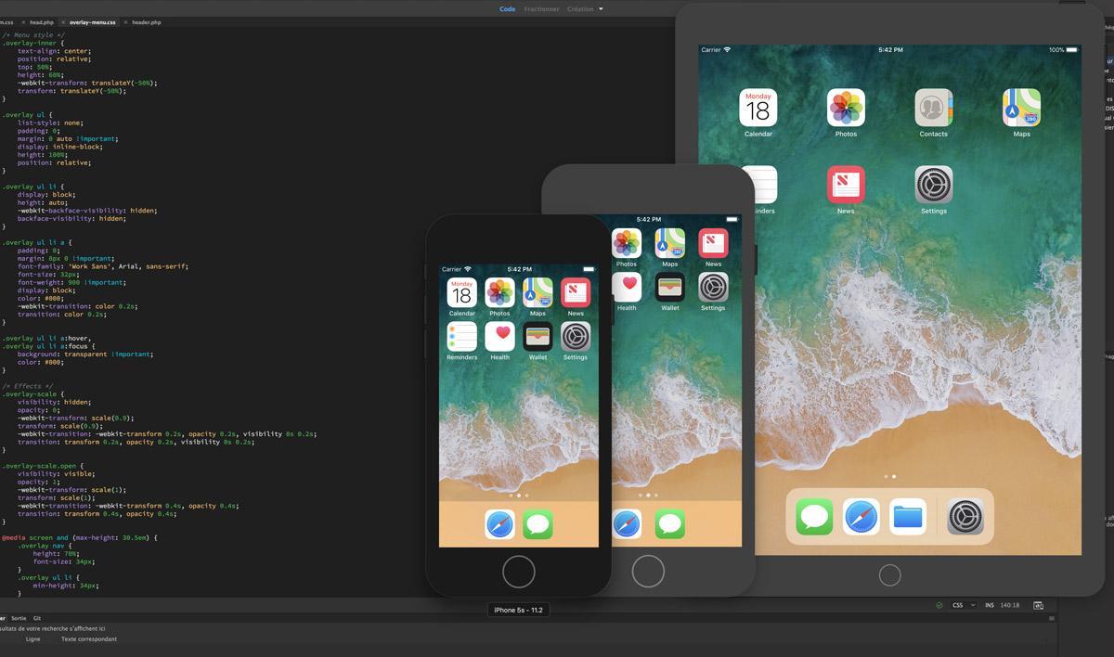Switch to the header.php file tab

click(x=146, y=21)
